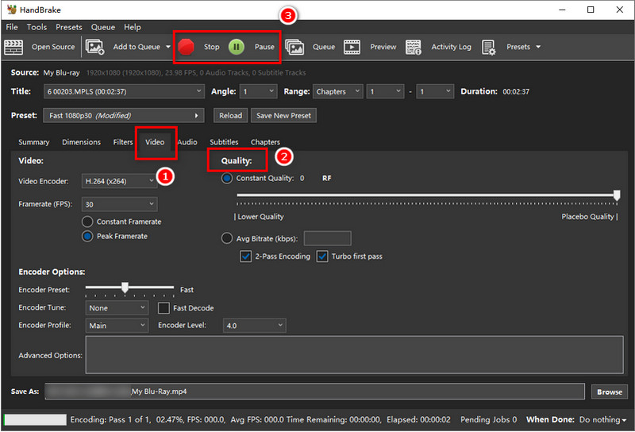This screenshot has width=635, height=432.
Task: Click the Stop text label in toolbar
Action: tap(211, 47)
